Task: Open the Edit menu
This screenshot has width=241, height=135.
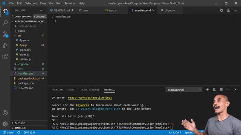Action: 19,3
